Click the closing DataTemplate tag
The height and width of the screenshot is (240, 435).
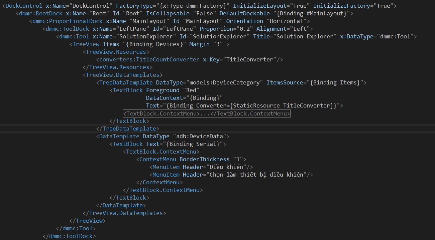click(121, 205)
